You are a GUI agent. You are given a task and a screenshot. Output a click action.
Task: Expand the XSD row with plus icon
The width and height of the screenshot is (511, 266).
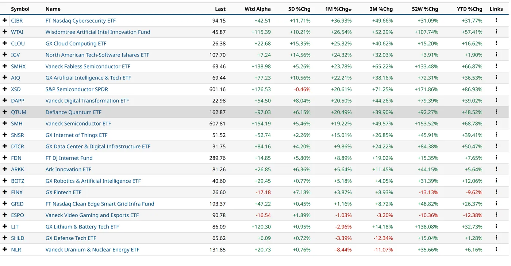[x=5, y=89]
